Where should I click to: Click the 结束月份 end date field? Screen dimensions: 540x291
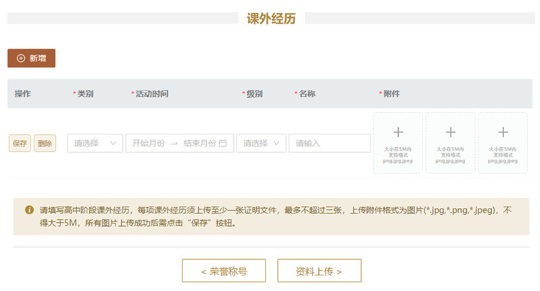[x=199, y=143]
